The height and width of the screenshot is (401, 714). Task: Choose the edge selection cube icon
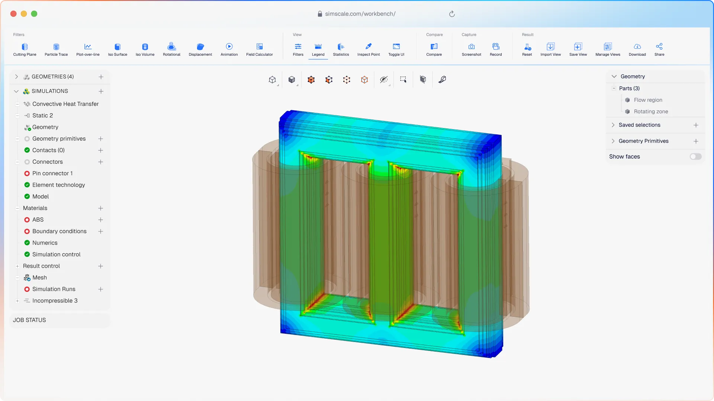tap(329, 79)
